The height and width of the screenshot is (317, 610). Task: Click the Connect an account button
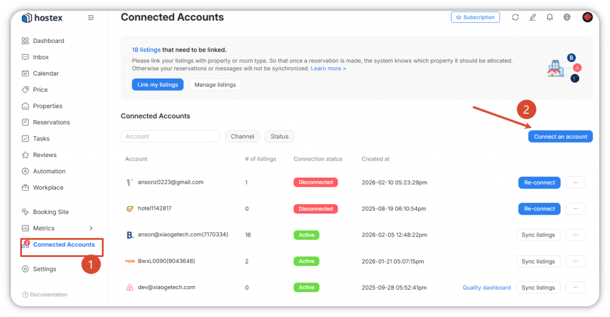tap(560, 136)
